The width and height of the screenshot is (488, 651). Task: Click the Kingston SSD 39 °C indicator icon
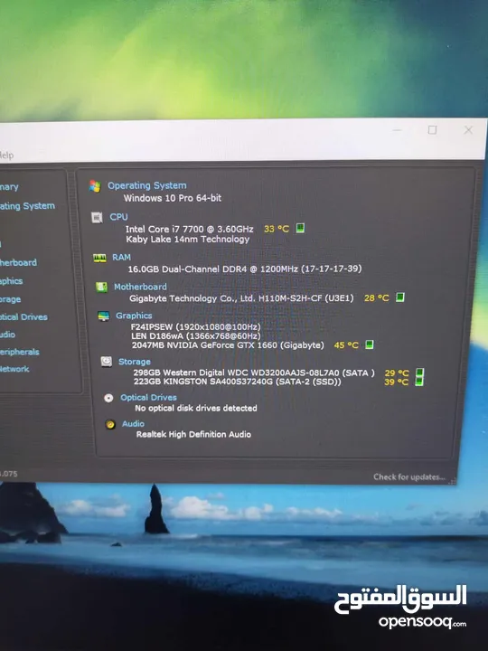point(419,382)
